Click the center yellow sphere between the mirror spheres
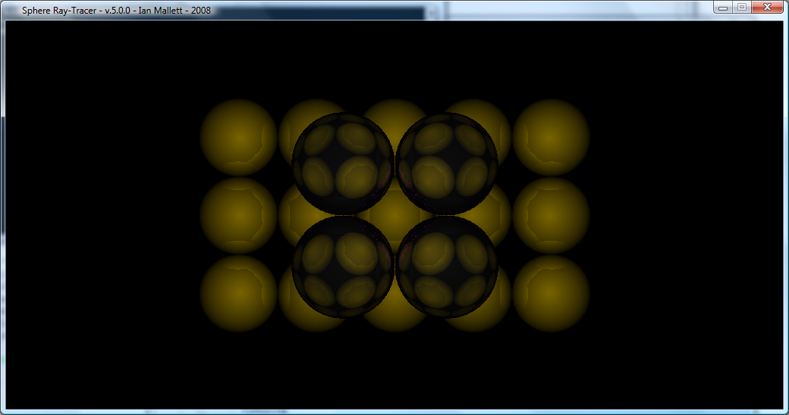This screenshot has width=789, height=415. tap(394, 215)
